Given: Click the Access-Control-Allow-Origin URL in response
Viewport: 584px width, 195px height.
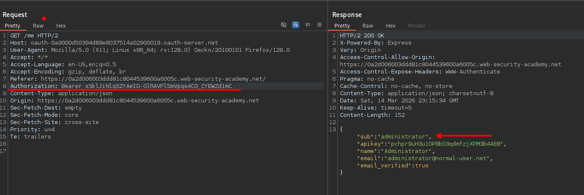Looking at the screenshot, I should (x=450, y=65).
